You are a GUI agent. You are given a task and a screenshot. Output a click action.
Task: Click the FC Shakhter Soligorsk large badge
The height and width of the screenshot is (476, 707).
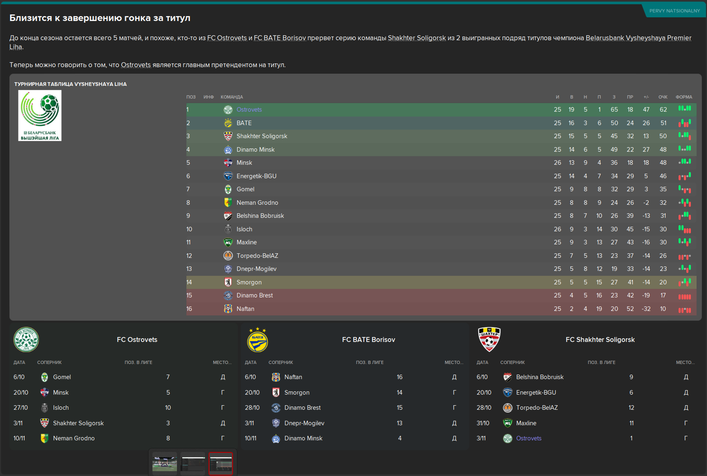coord(489,339)
